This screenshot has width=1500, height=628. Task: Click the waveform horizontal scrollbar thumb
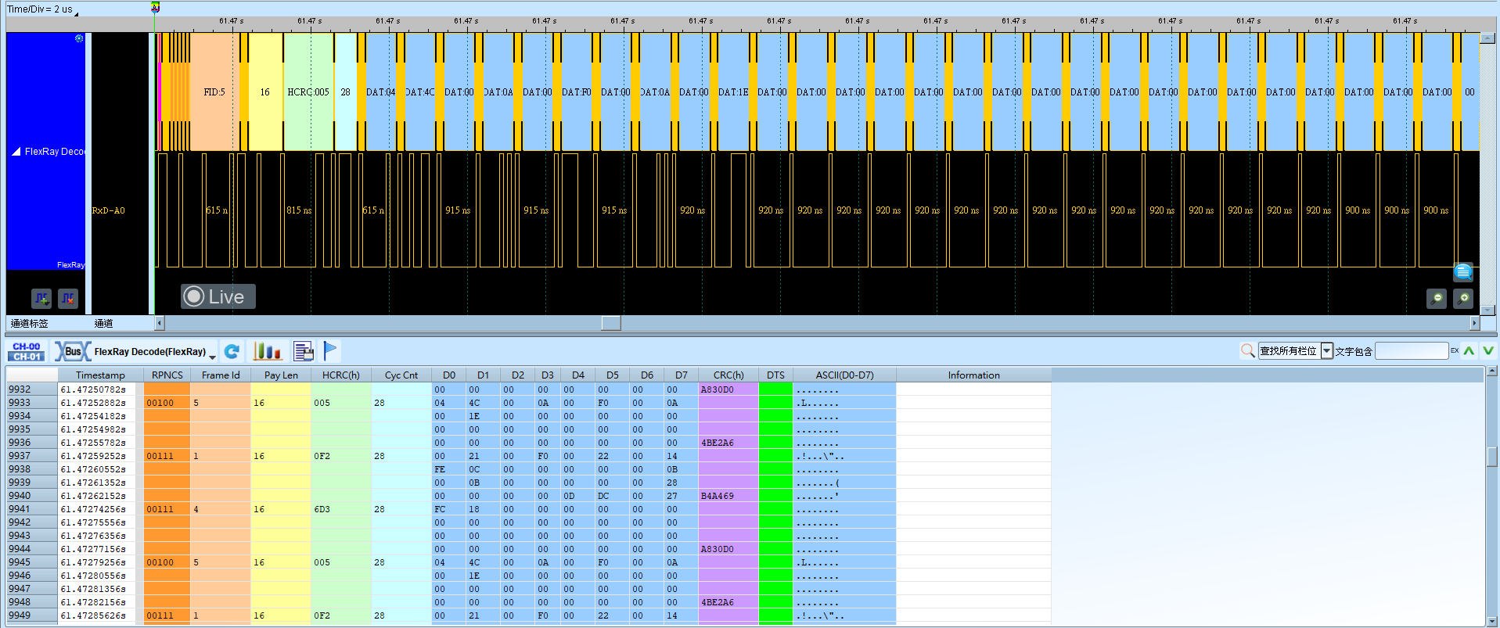(x=611, y=323)
